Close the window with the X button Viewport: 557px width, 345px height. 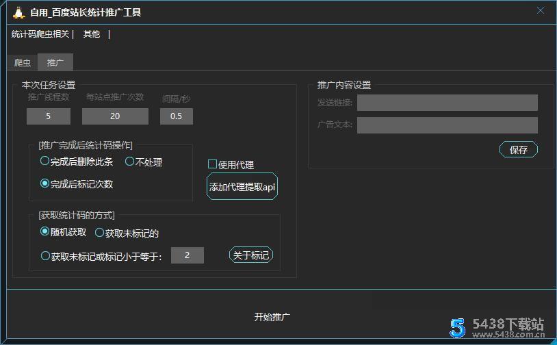[x=540, y=11]
